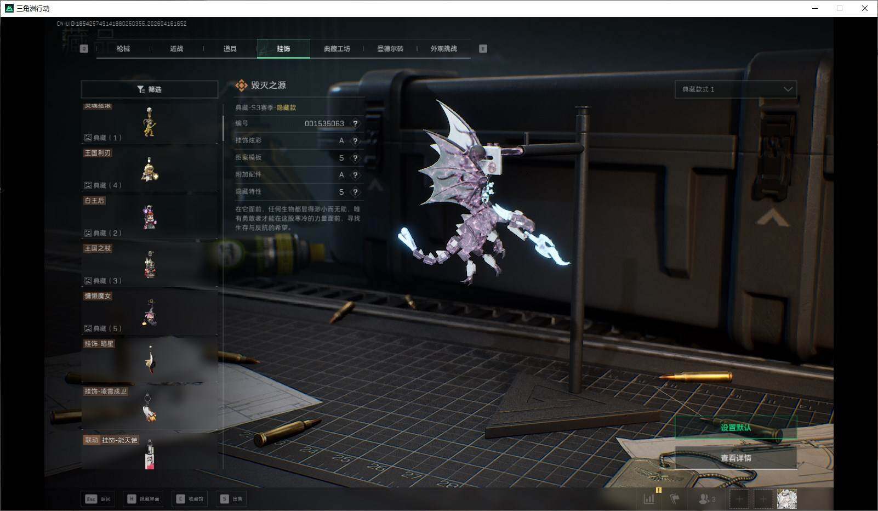Click the charm description paragraph

(x=298, y=218)
